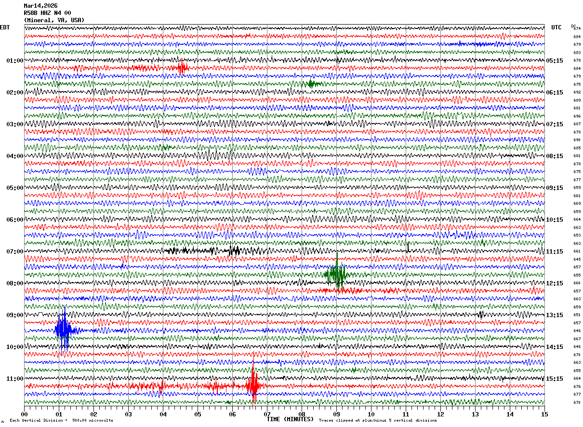Click minute 02 on the time axis
The image size is (583, 427).
click(93, 414)
